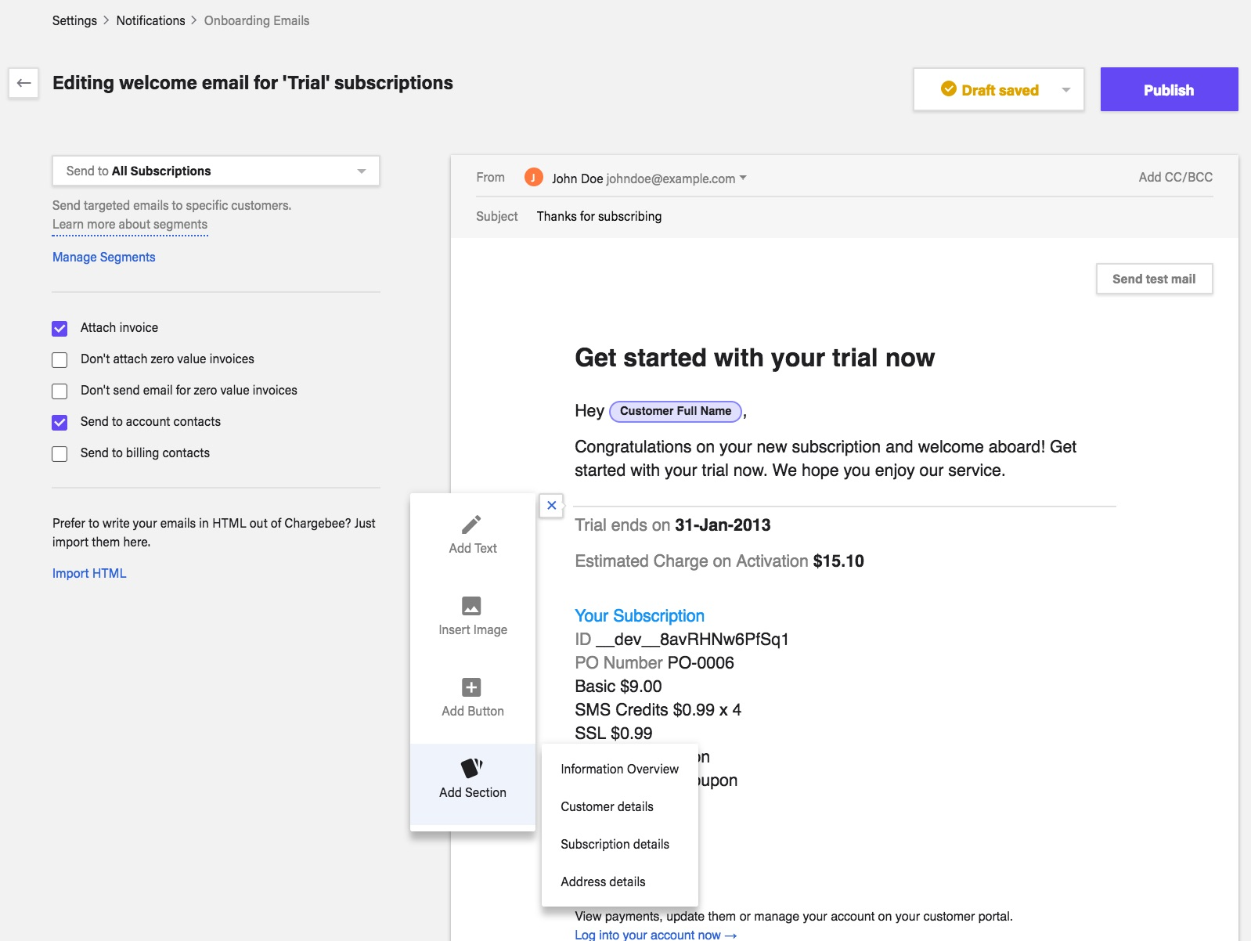Open the Import HTML link
This screenshot has width=1251, height=941.
[89, 573]
